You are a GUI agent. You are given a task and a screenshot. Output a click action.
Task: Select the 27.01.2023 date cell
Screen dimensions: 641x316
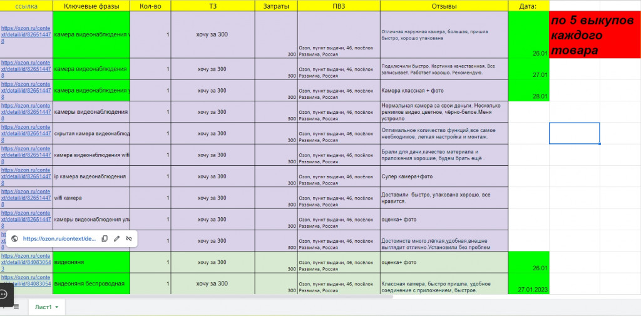[x=528, y=283]
